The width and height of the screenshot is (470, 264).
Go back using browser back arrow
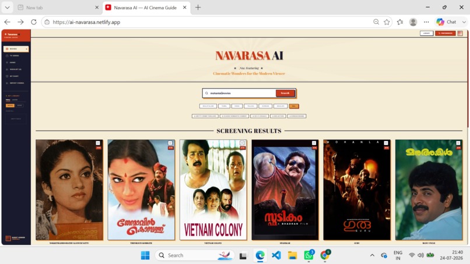8,22
